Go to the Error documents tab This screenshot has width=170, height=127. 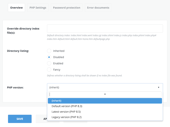[x=98, y=8]
